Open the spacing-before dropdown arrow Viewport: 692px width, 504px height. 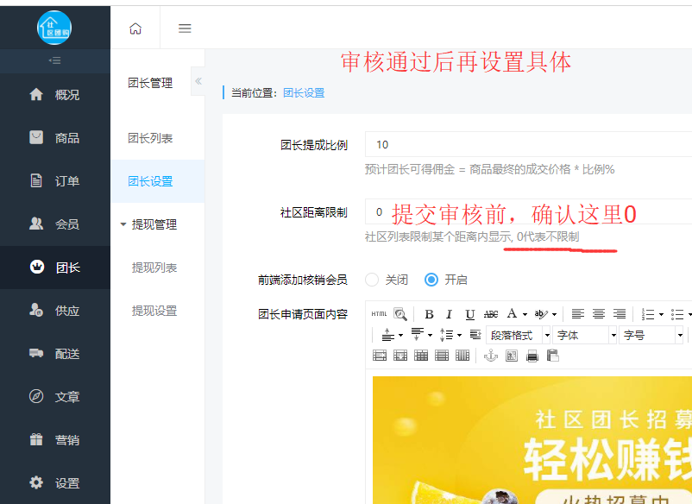(x=400, y=336)
